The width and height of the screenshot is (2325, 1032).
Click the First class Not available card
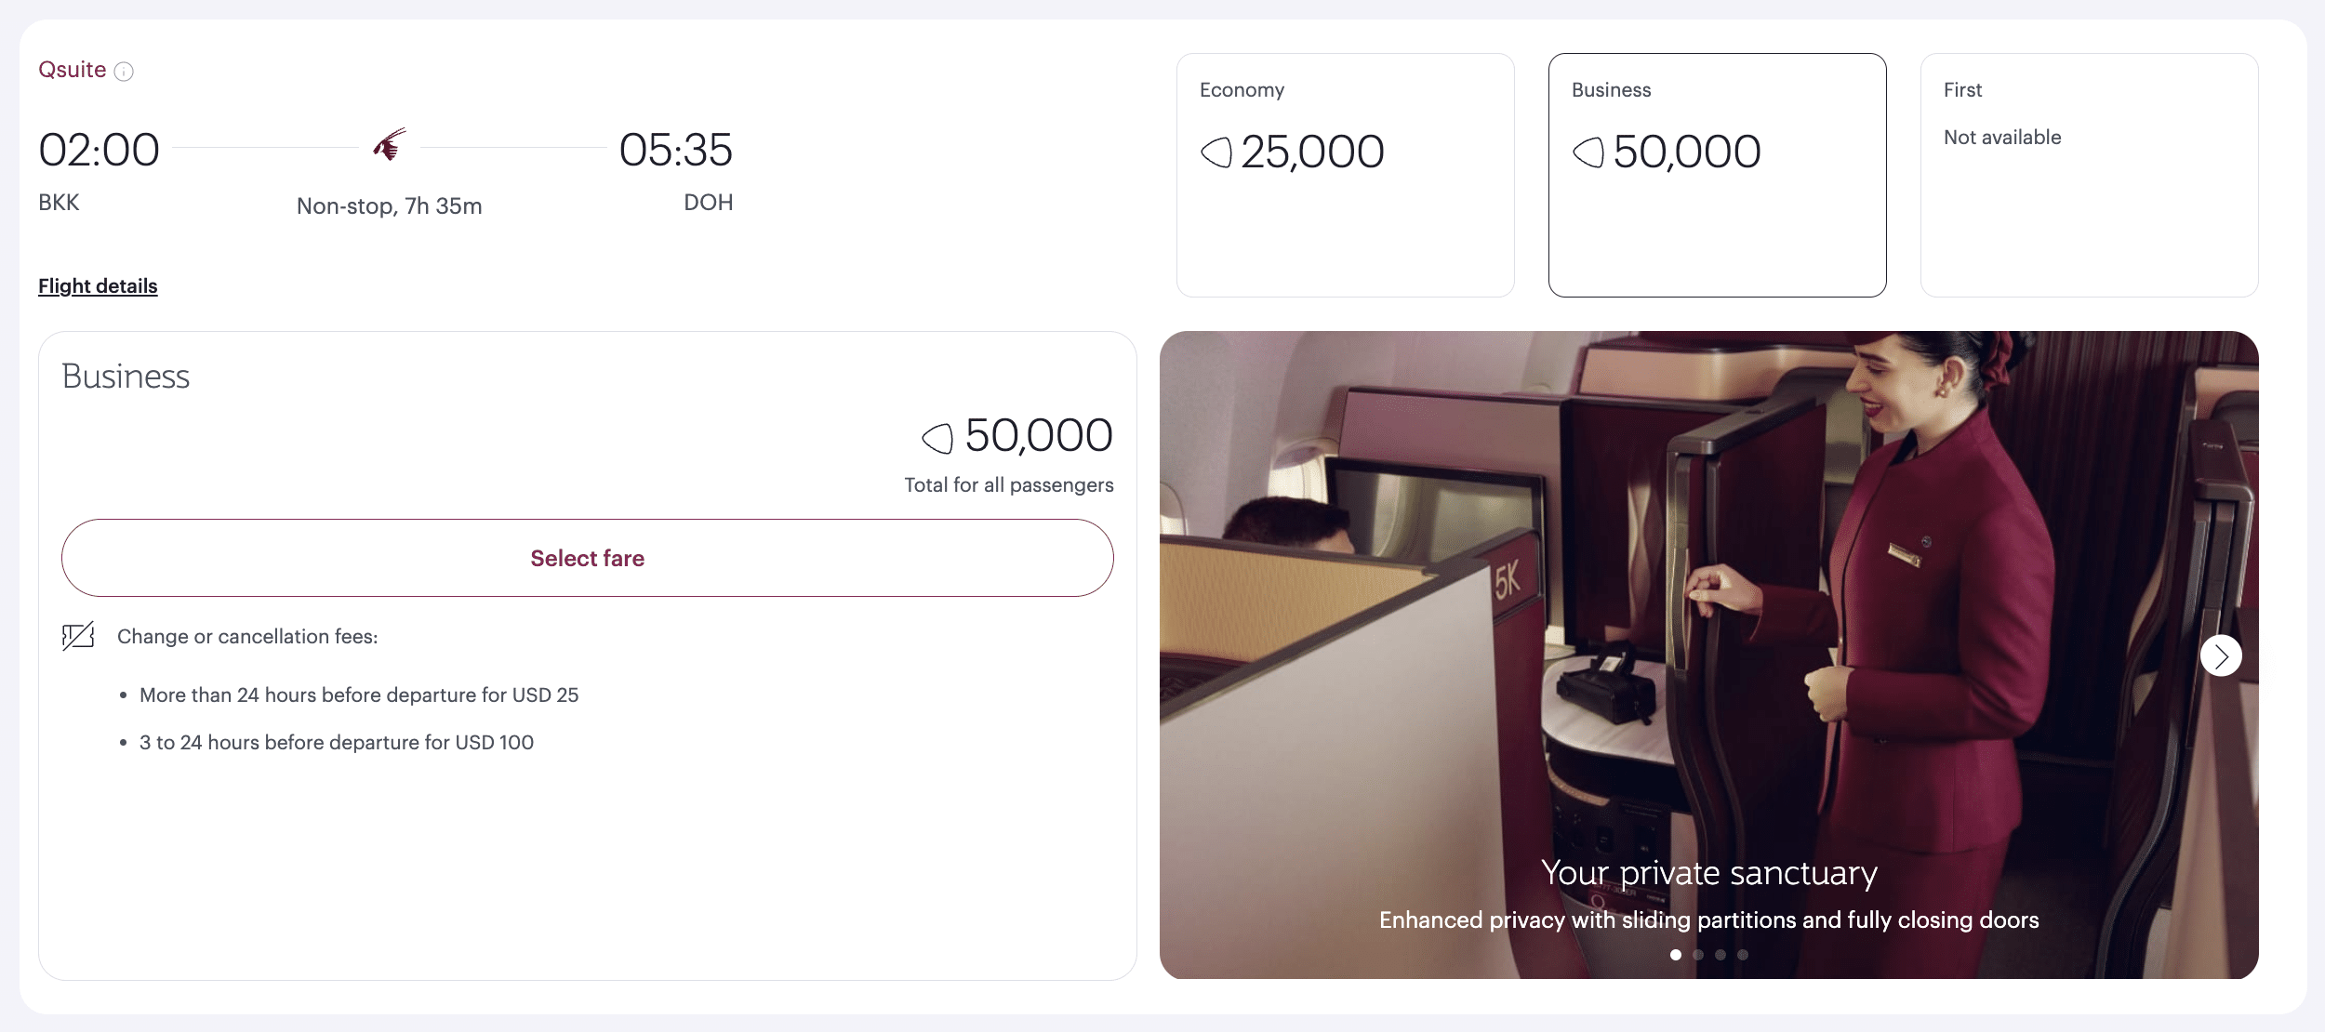[x=2089, y=175]
